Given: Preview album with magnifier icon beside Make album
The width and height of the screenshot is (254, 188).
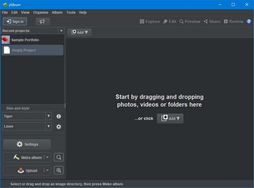Looking at the screenshot, I should [x=59, y=157].
